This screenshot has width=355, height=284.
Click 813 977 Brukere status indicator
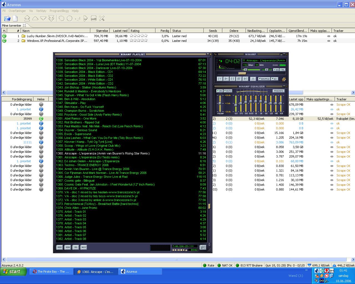[249, 265]
